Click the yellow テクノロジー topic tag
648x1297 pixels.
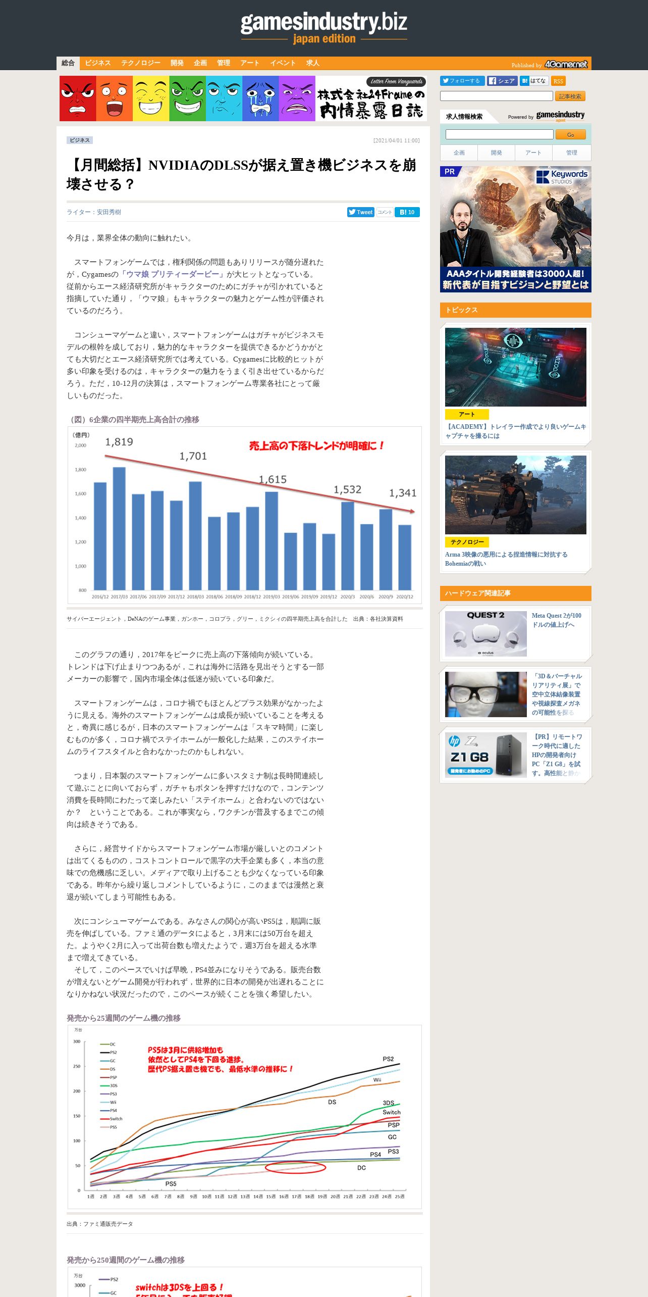pyautogui.click(x=467, y=542)
